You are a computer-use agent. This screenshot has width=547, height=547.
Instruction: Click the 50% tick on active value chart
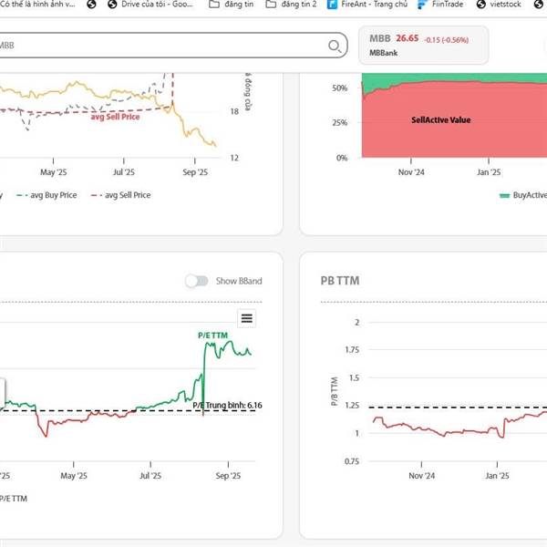(340, 88)
